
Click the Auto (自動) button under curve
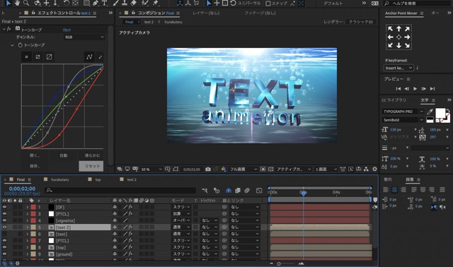click(63, 155)
